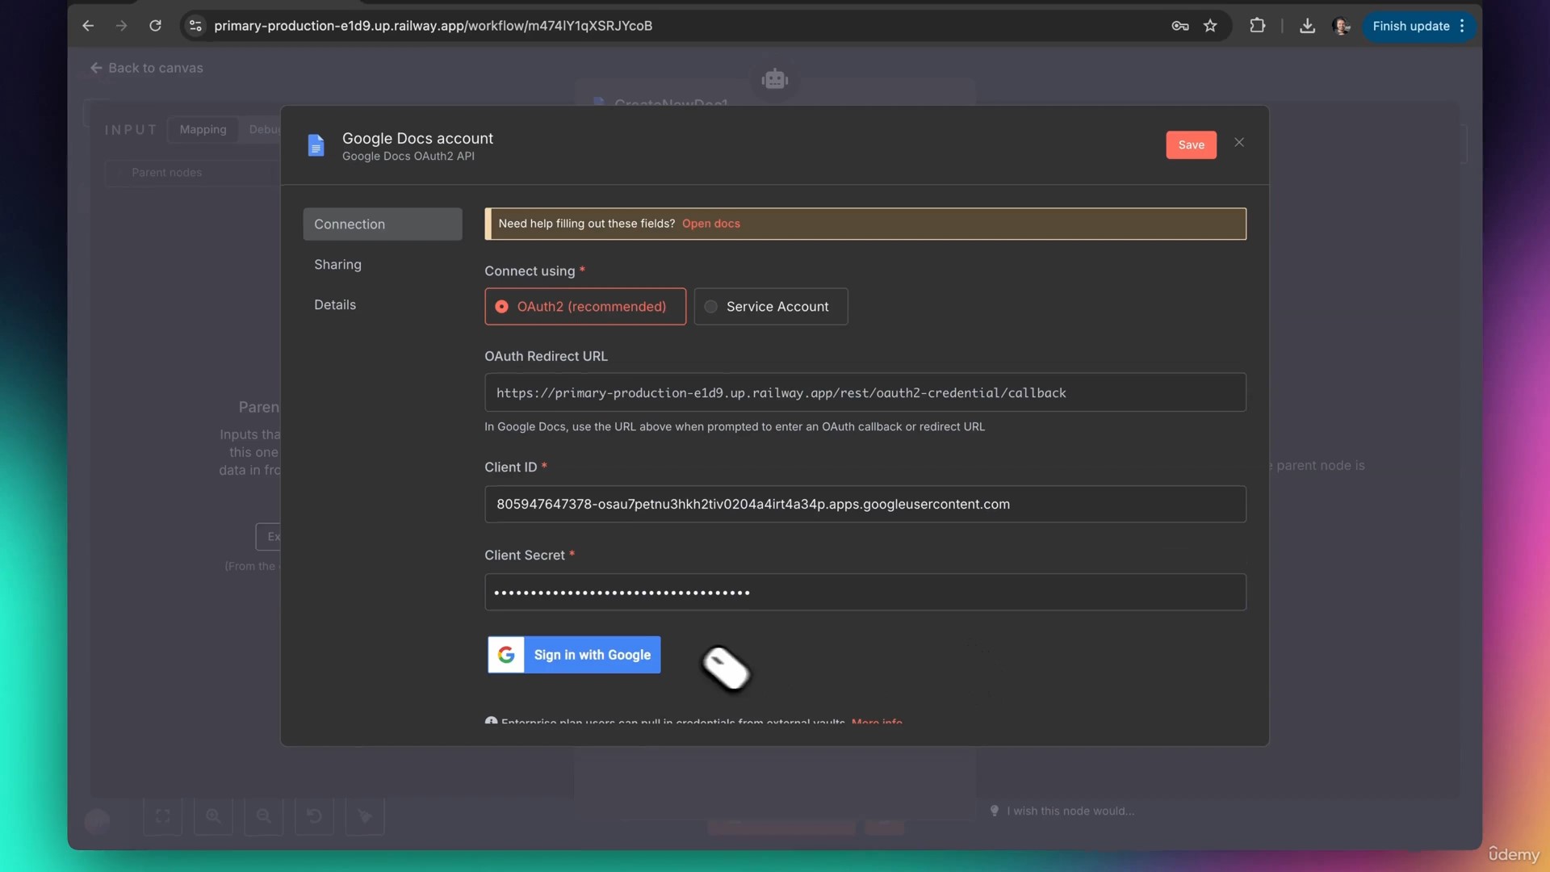The height and width of the screenshot is (872, 1550).
Task: Click the zoom out canvas icon
Action: (x=264, y=816)
